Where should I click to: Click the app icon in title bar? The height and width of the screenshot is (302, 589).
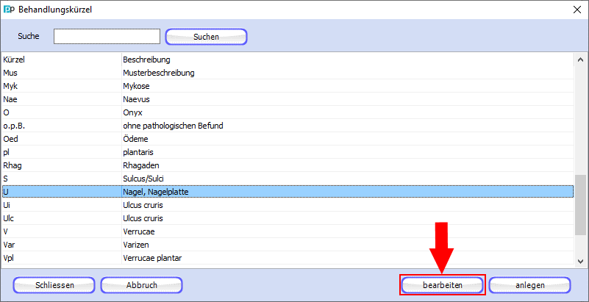click(9, 10)
